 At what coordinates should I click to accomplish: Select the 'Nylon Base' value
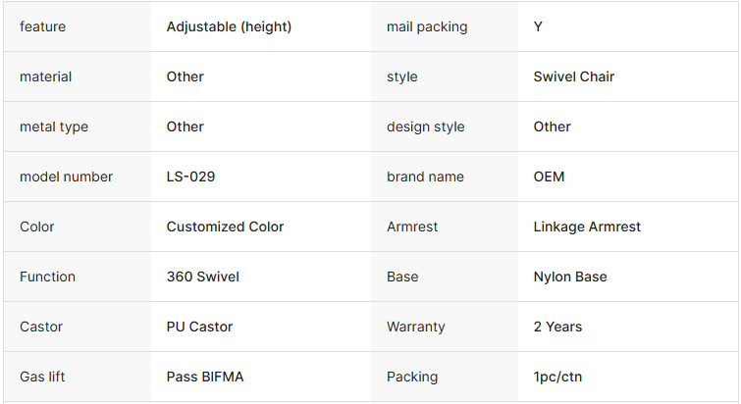570,277
